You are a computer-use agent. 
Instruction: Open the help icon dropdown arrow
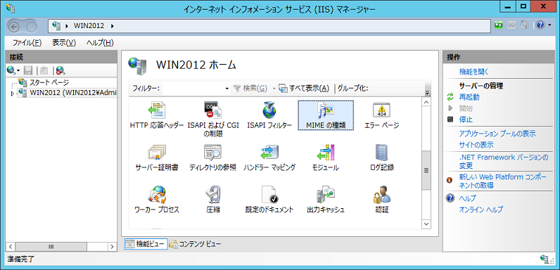[x=549, y=26]
